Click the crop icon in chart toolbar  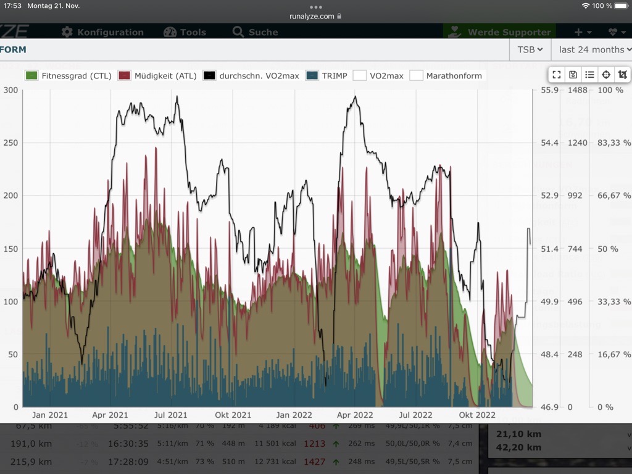(x=622, y=75)
